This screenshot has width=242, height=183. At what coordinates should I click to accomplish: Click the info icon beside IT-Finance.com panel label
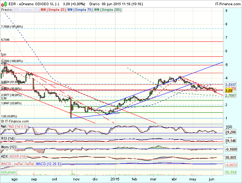[3, 121]
